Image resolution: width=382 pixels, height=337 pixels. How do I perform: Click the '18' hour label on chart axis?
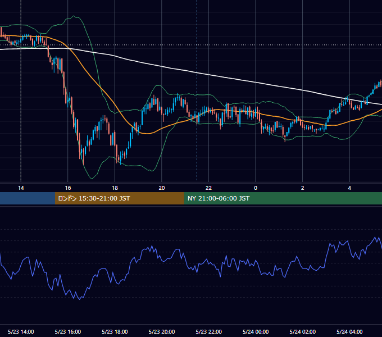(x=115, y=188)
